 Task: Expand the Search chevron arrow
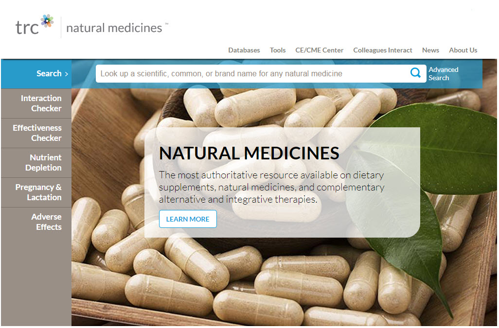(67, 74)
